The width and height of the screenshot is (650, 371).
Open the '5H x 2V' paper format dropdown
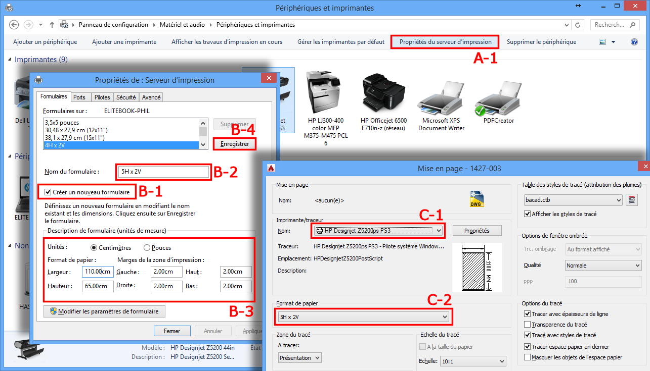pyautogui.click(x=363, y=316)
